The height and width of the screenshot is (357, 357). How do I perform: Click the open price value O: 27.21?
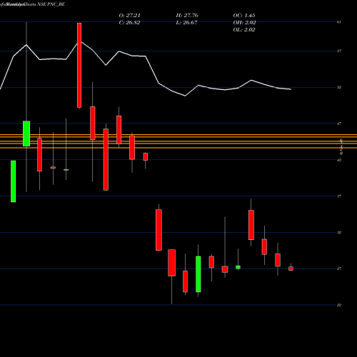(x=129, y=16)
